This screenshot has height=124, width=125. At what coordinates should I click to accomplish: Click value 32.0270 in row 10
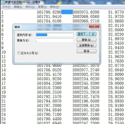click(116, 52)
